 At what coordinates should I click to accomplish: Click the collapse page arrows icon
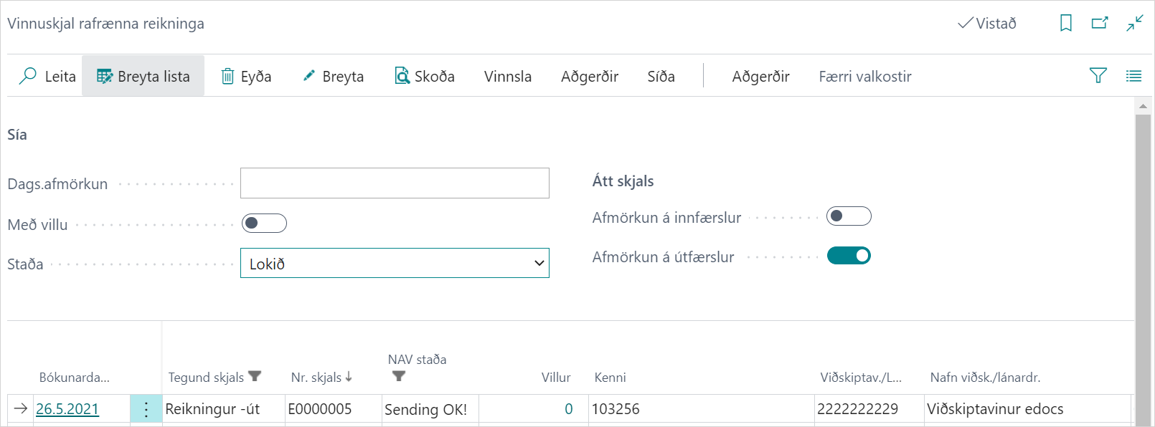(1134, 23)
